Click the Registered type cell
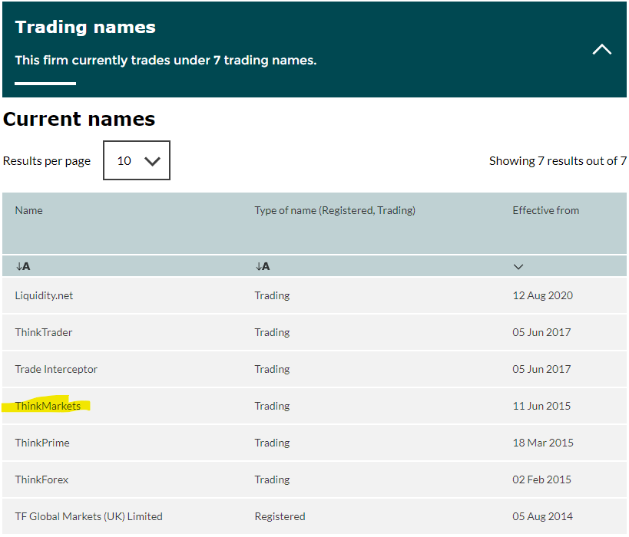This screenshot has width=629, height=537. [280, 516]
